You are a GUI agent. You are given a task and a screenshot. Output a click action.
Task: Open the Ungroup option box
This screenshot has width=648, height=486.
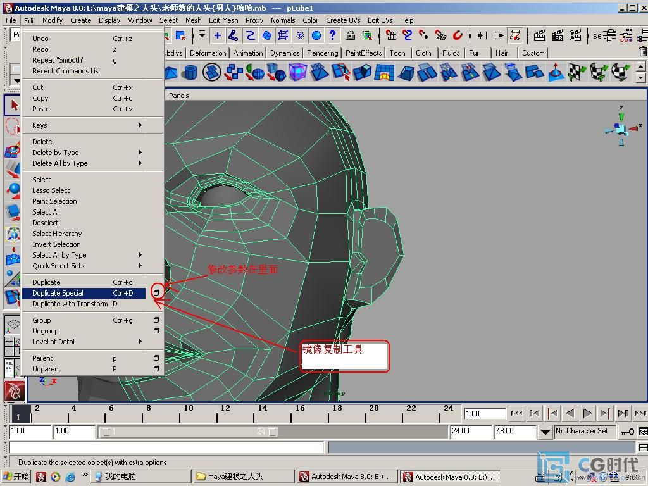[156, 330]
